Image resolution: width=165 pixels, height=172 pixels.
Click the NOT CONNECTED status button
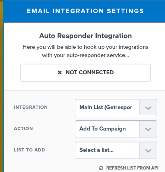click(86, 73)
